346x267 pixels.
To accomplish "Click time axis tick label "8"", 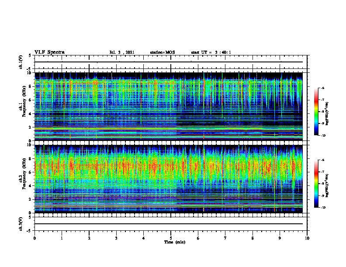I will tap(253, 238).
